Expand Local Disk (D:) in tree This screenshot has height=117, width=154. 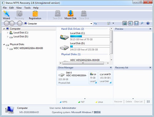pos(8,37)
